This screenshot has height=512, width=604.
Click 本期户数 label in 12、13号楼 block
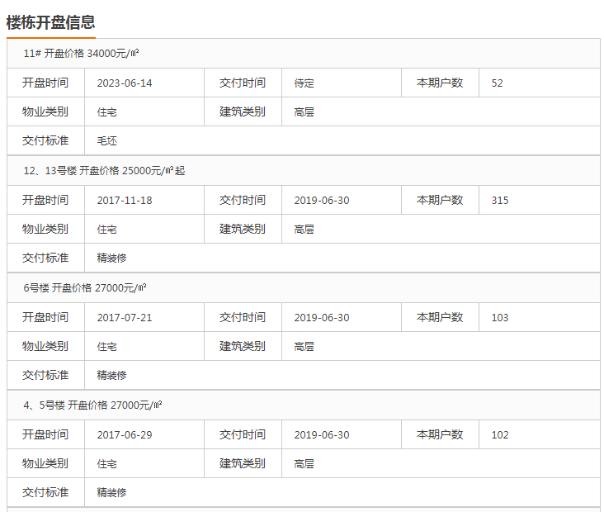click(440, 200)
